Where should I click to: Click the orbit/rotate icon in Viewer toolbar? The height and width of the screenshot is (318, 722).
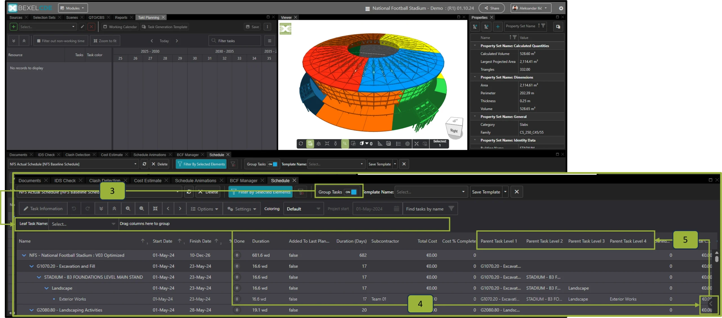click(301, 143)
